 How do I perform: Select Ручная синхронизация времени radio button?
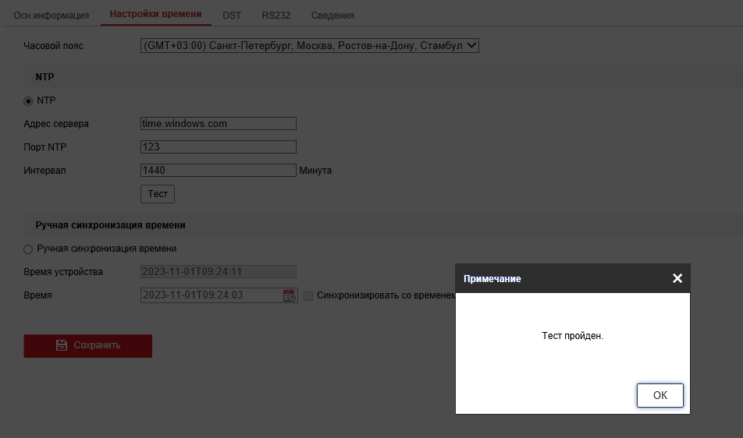(x=28, y=249)
